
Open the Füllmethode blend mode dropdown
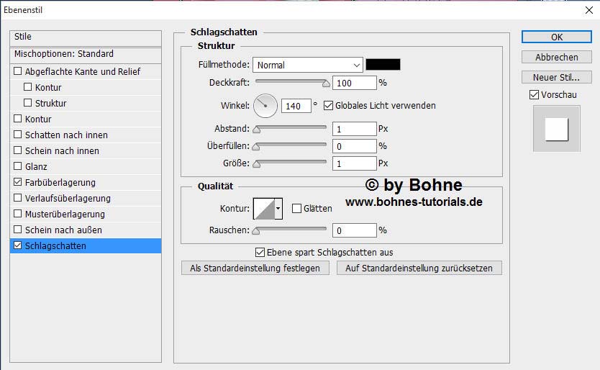tap(307, 65)
